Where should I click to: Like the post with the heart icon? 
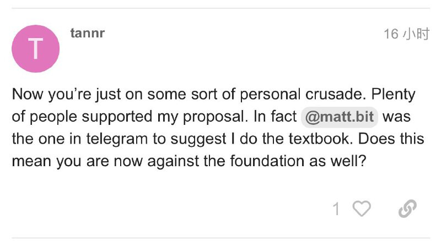click(362, 209)
